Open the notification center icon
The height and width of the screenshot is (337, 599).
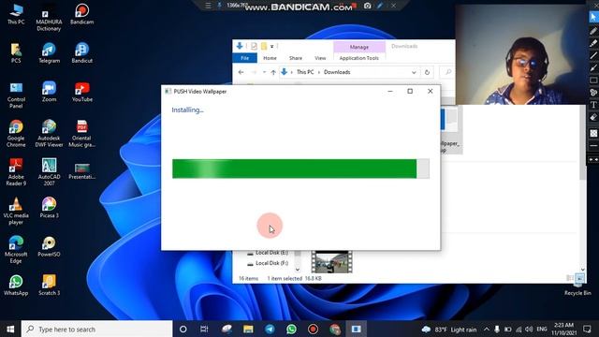coord(587,329)
